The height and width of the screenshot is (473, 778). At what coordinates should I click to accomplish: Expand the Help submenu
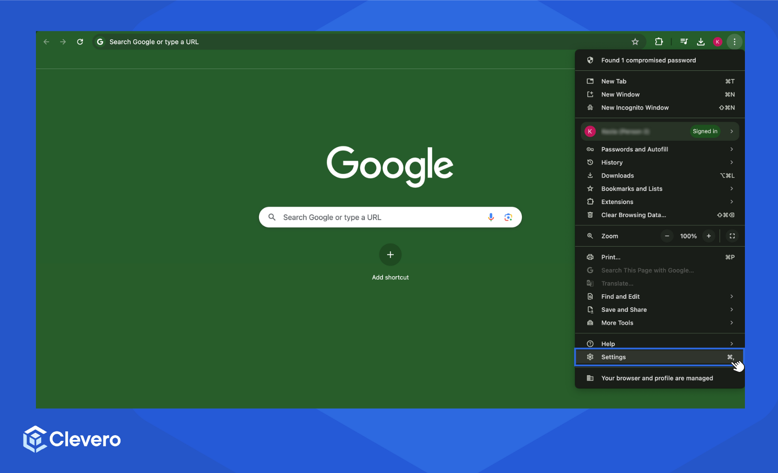coord(660,344)
